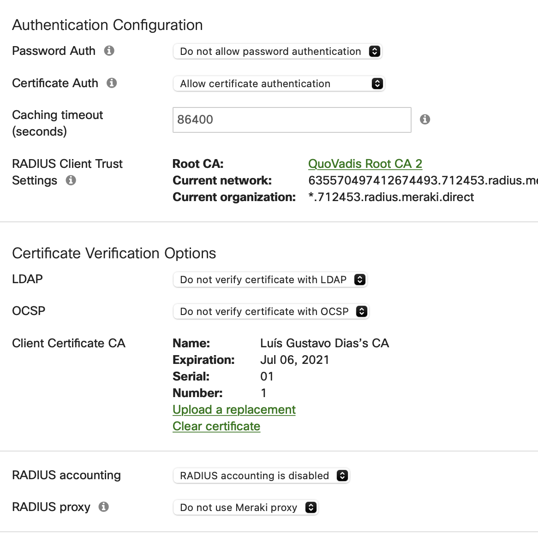Click Clear certificate under Client Certificate CA
This screenshot has width=538, height=535.
click(x=216, y=426)
